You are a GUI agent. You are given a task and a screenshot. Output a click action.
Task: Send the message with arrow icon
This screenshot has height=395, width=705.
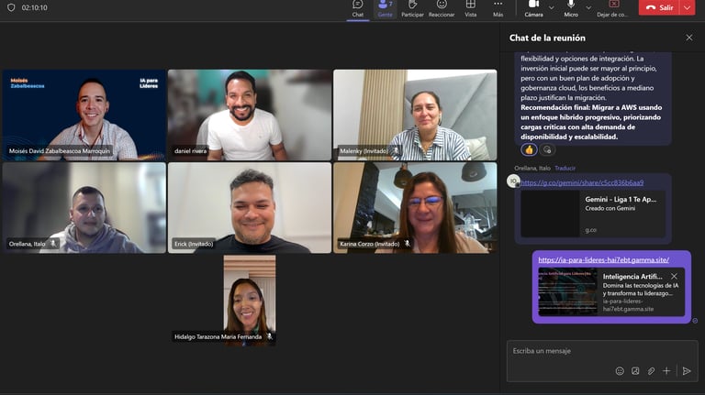click(686, 371)
